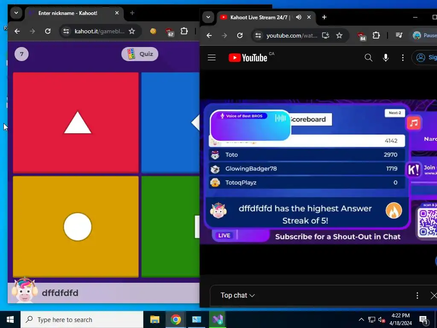Open tab search dropdown in YouTube window
The image size is (437, 328).
[x=208, y=17]
